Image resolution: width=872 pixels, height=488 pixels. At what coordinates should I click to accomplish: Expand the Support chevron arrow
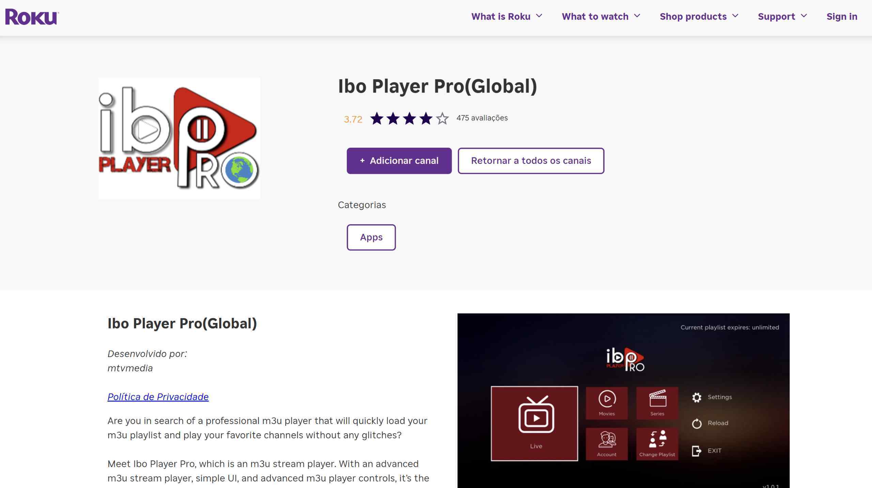click(x=804, y=16)
